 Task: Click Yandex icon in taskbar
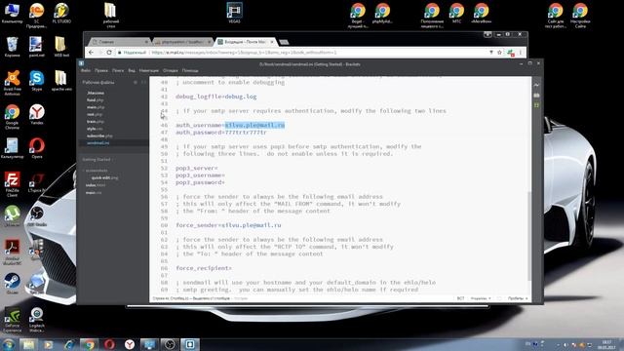pos(130,344)
